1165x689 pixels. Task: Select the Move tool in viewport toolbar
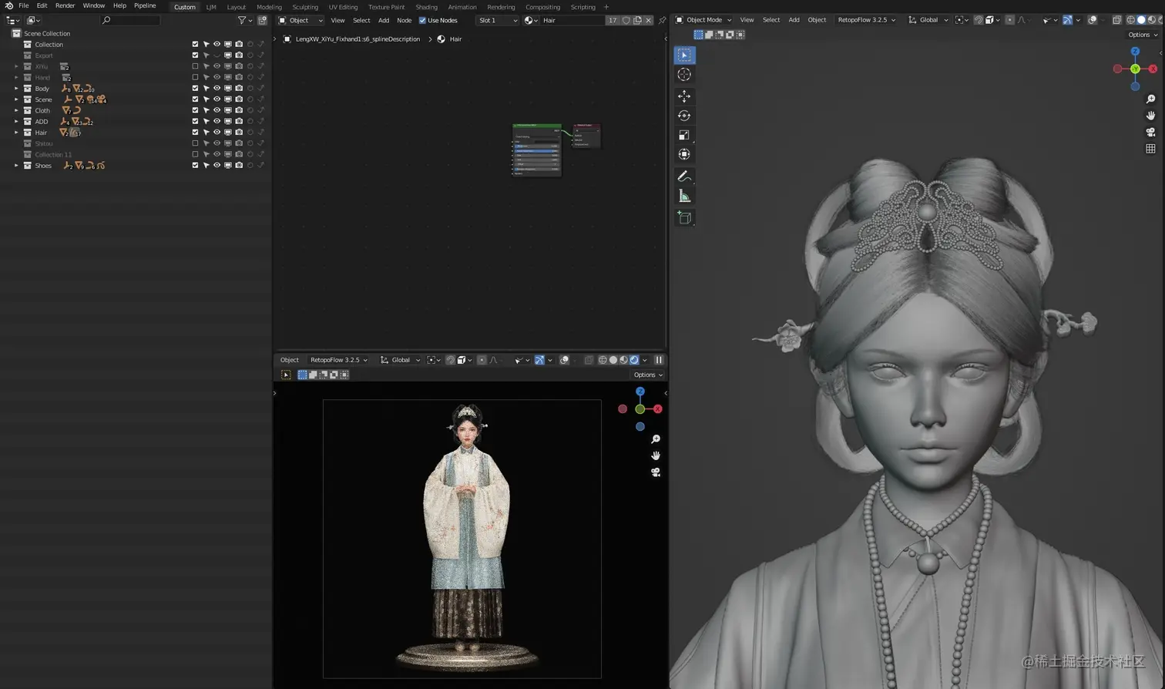(x=683, y=96)
